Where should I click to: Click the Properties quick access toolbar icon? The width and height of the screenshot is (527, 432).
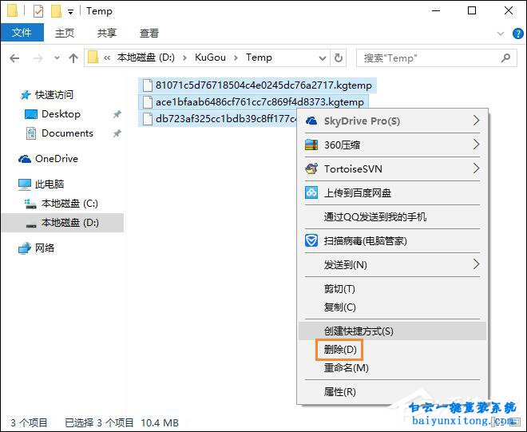38,11
